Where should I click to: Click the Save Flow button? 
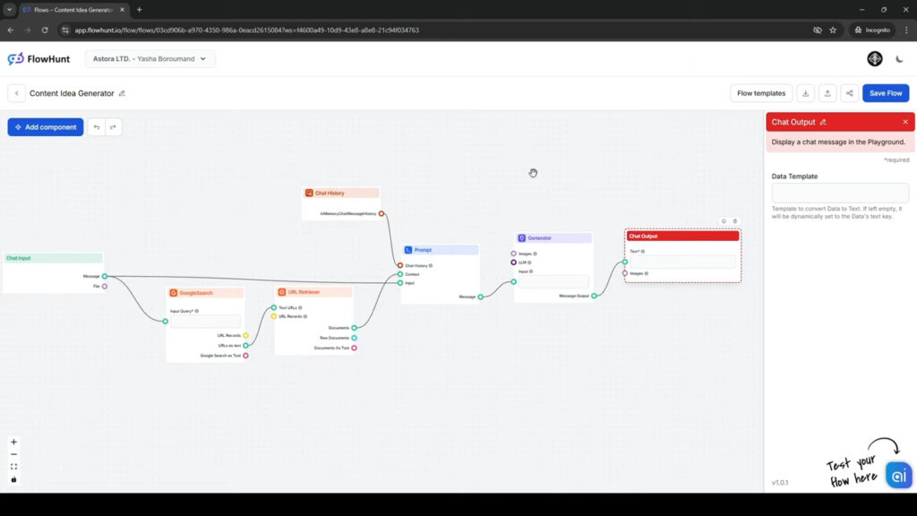pos(885,92)
